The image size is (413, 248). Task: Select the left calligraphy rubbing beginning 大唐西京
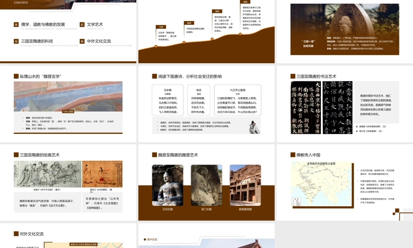click(306, 107)
